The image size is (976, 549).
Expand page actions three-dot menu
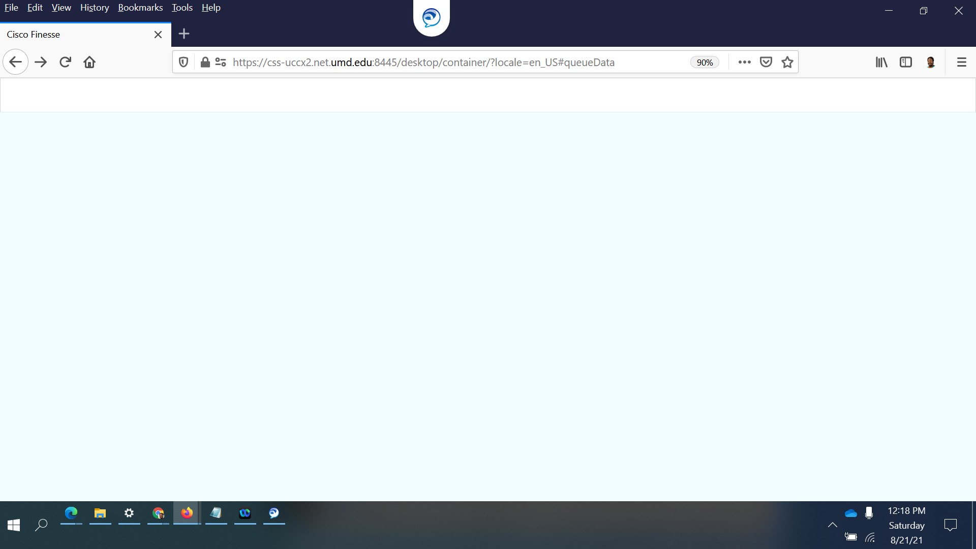(744, 62)
